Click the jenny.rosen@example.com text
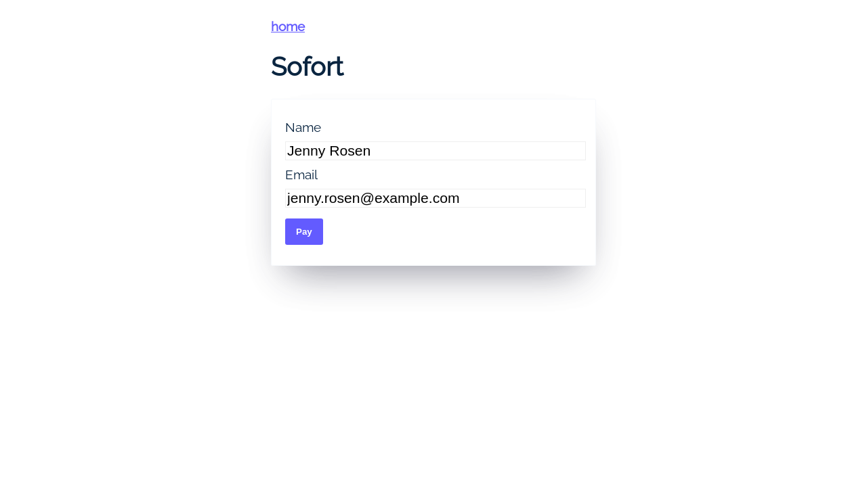Viewport: 867px width, 487px height. click(x=373, y=198)
